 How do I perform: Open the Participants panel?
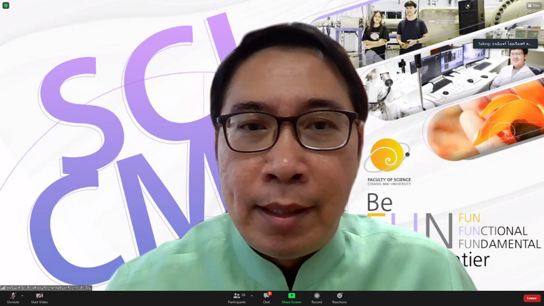(237, 298)
